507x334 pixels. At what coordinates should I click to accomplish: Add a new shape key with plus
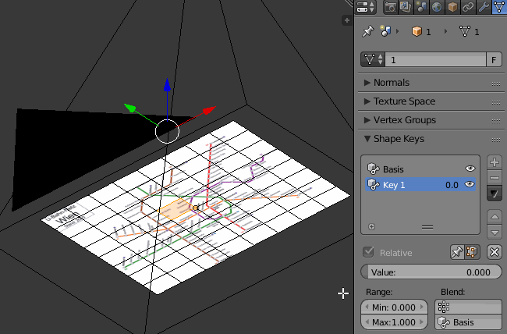(494, 162)
